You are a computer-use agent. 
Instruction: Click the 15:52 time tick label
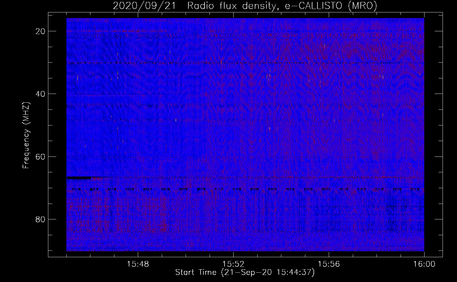(233, 264)
